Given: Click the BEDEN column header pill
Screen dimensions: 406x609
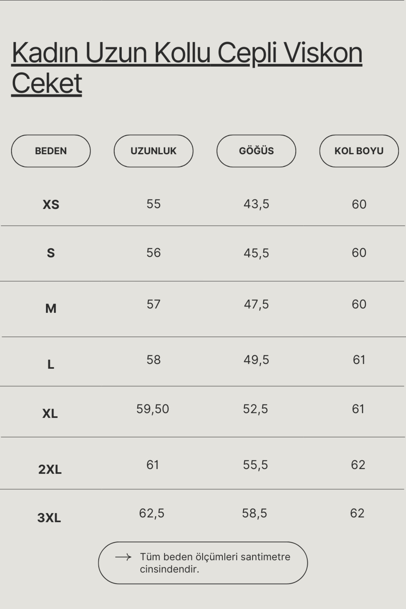Looking at the screenshot, I should pos(51,151).
